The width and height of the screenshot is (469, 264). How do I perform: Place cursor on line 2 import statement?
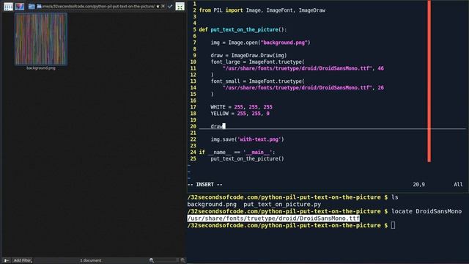click(x=262, y=10)
